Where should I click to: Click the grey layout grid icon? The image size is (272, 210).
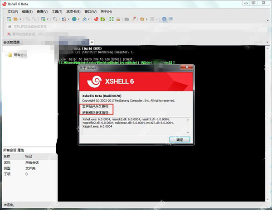152,19
